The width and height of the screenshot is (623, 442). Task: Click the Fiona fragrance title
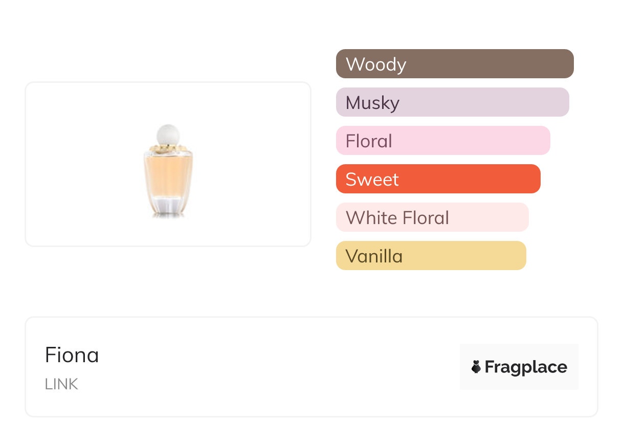(x=72, y=355)
